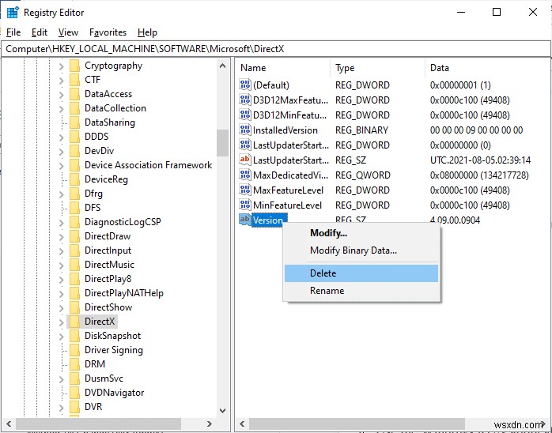Click the DirectX folder icon
552x433 pixels.
(74, 322)
